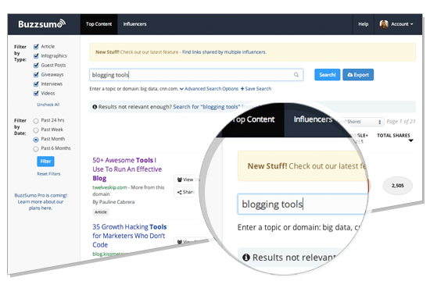
Task: Click the Buzzsumo logo
Action: pos(42,24)
